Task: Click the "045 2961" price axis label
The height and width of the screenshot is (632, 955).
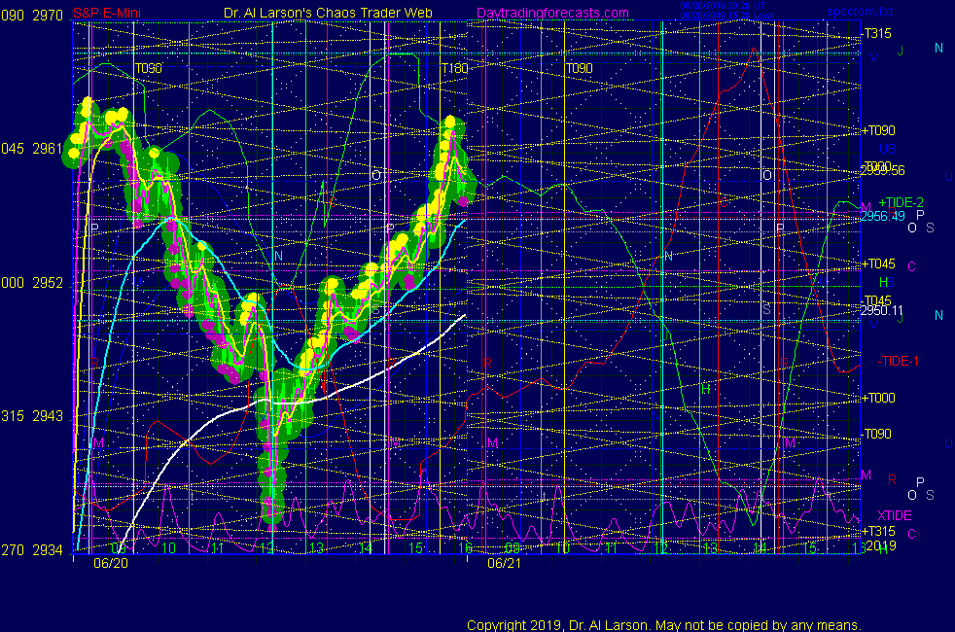Action: [x=32, y=149]
